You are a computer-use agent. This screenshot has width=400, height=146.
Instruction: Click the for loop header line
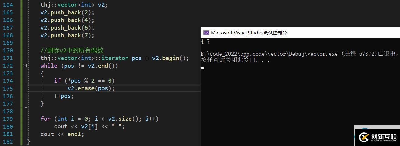coord(99,119)
